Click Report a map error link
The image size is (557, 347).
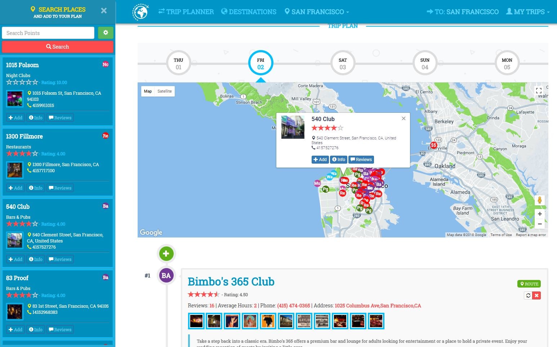click(x=531, y=235)
